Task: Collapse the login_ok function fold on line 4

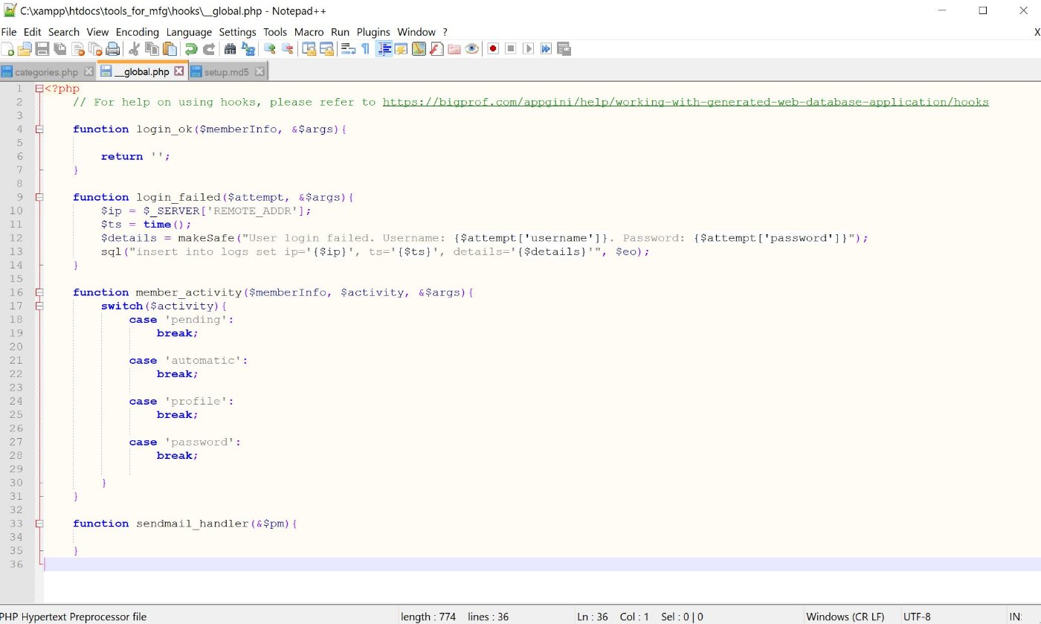Action: pyautogui.click(x=39, y=129)
